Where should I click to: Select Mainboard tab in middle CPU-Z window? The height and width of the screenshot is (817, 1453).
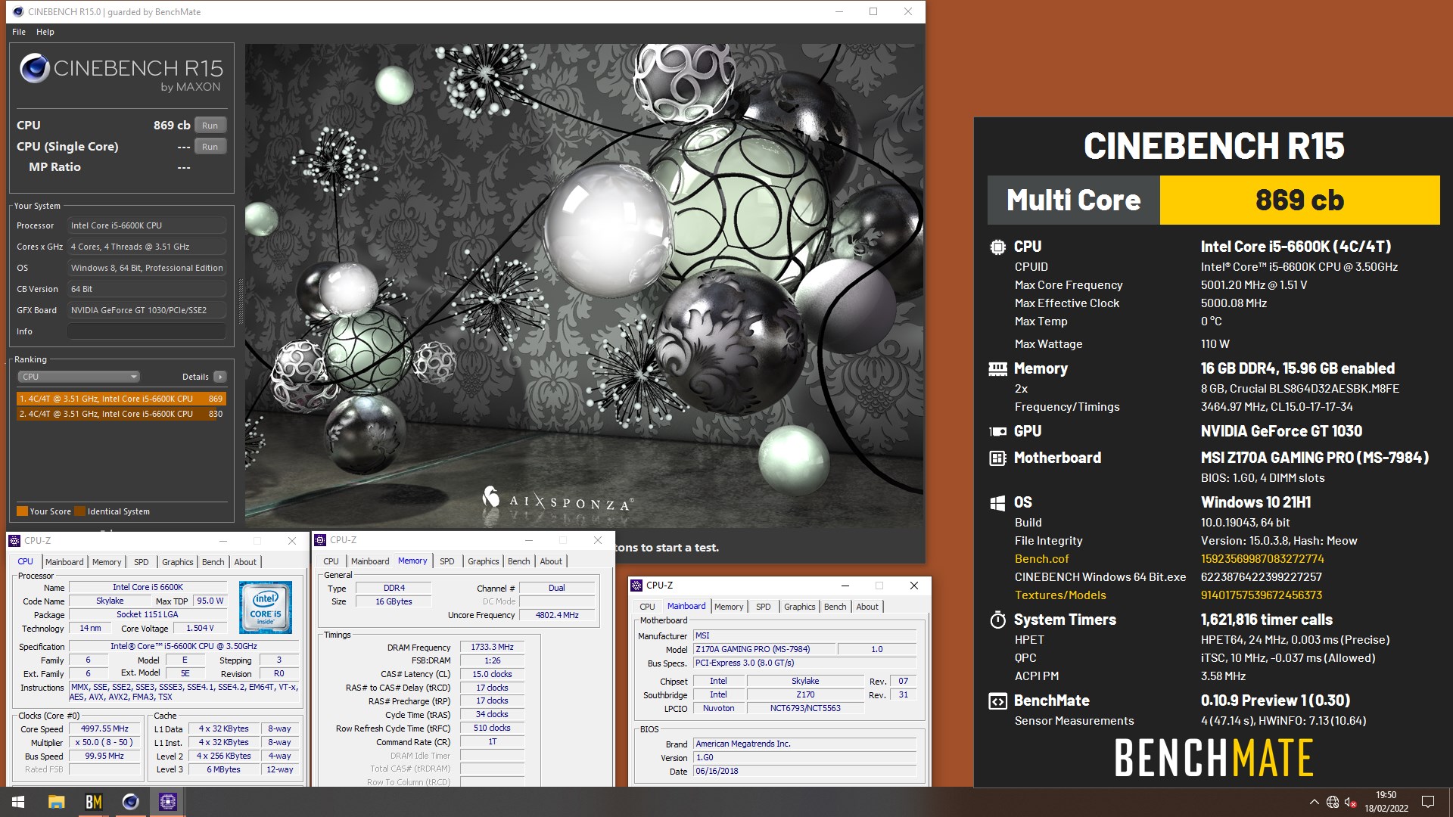(x=370, y=561)
